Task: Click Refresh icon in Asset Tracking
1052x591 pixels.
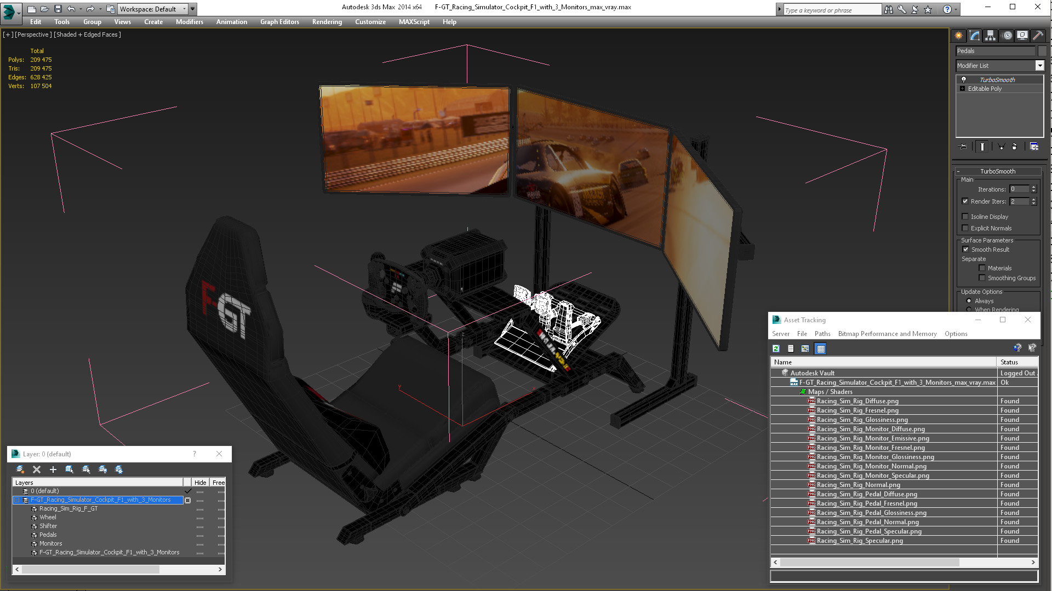Action: tap(776, 349)
